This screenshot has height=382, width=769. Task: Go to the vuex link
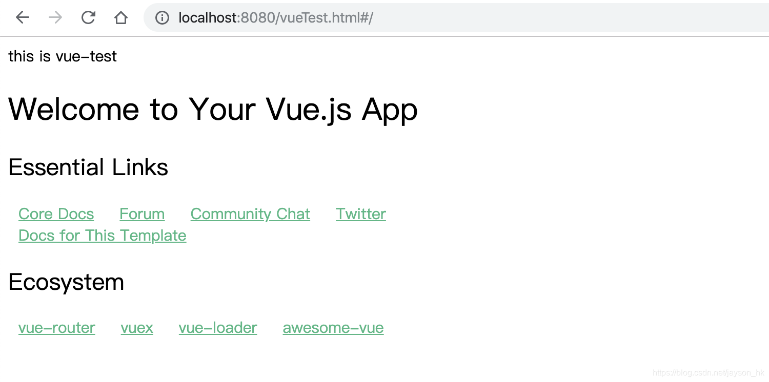(x=137, y=328)
